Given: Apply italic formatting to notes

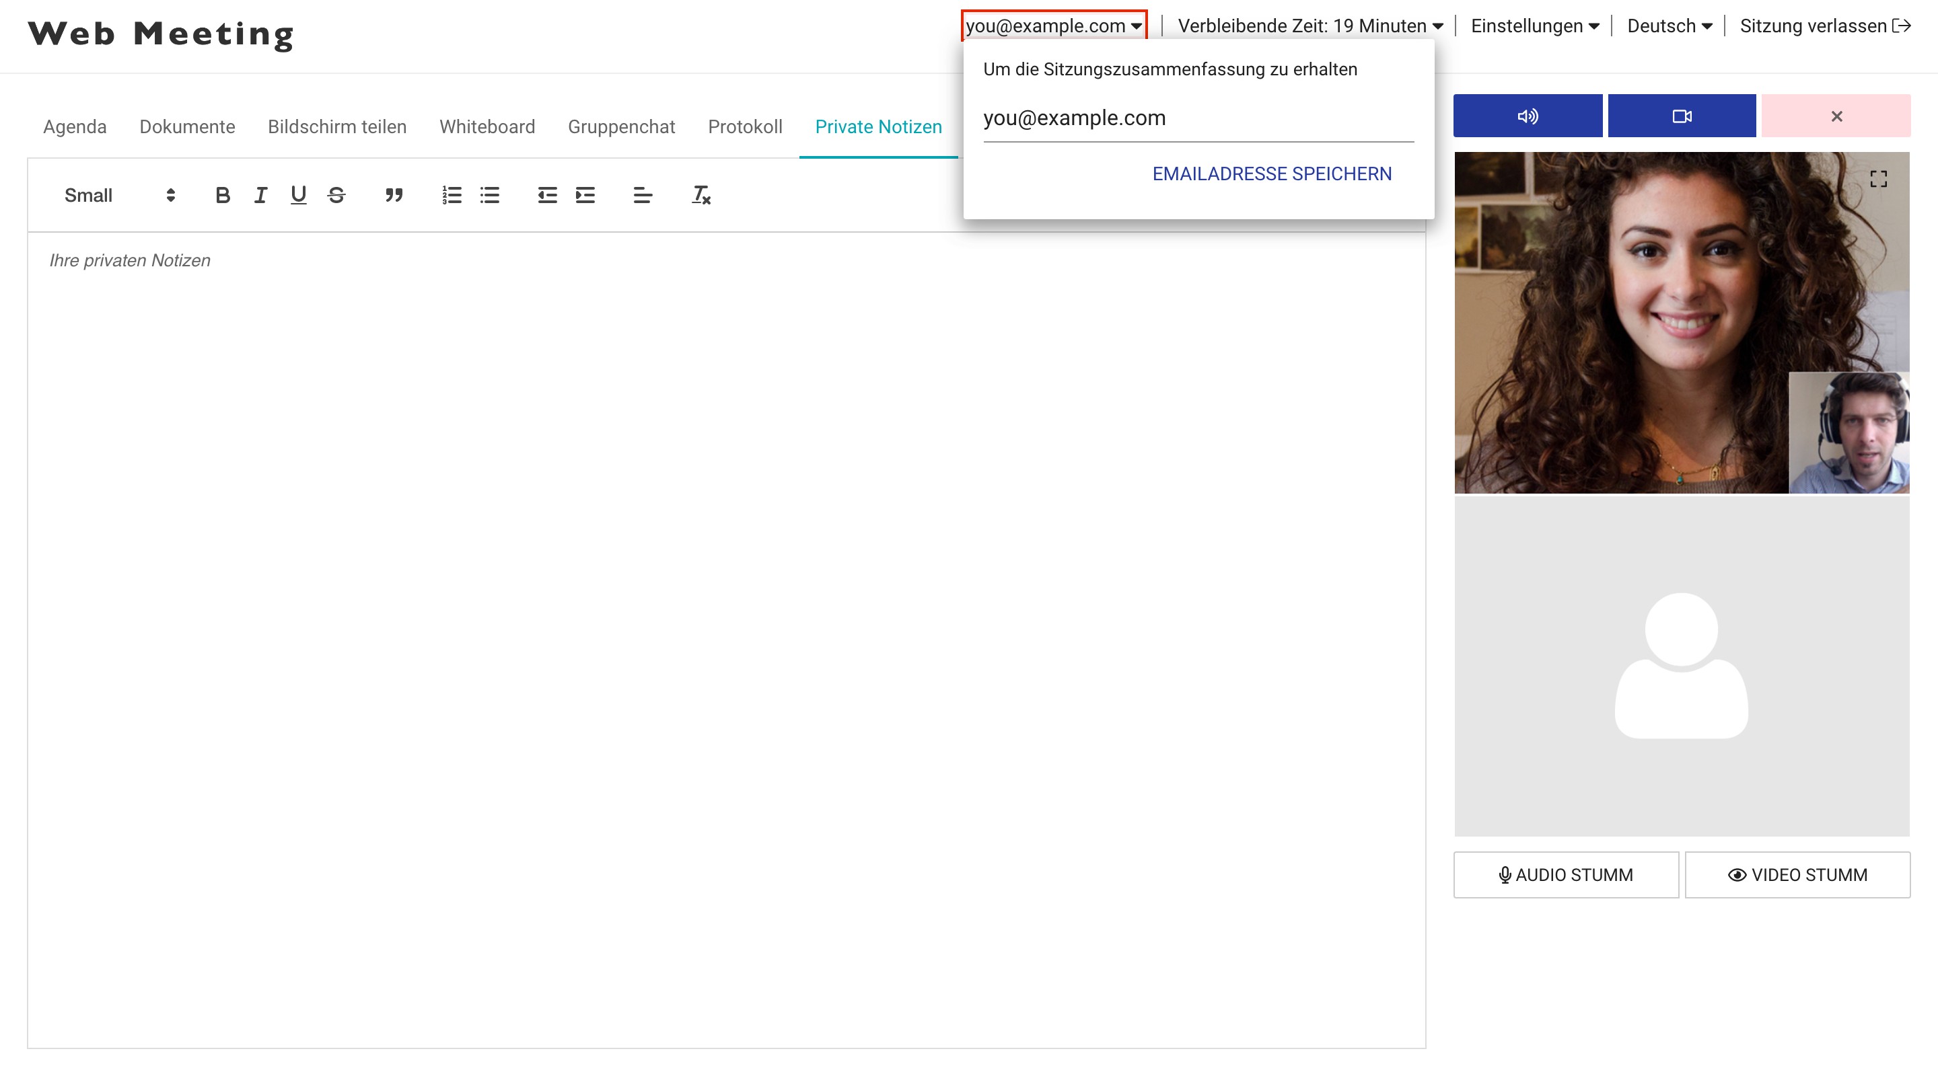Looking at the screenshot, I should click(260, 196).
